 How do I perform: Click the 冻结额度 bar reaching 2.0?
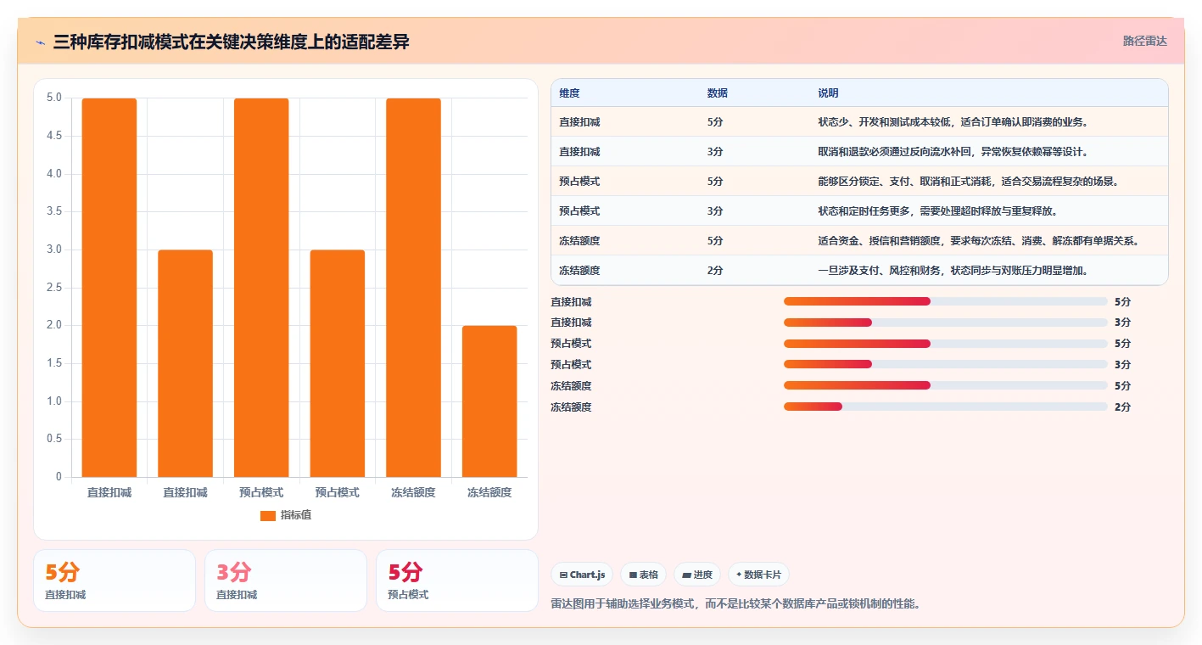click(x=489, y=401)
